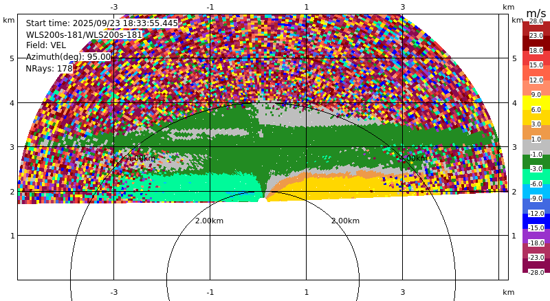The image size is (550, 301).
Task: Click the 12.0 color bar value
Action: [x=536, y=80]
